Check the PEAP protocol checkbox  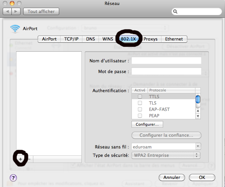[140, 116]
